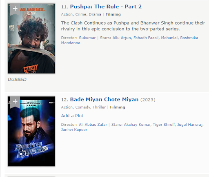Select the DUBBED note under Pushpa
209x177 pixels.
click(17, 79)
